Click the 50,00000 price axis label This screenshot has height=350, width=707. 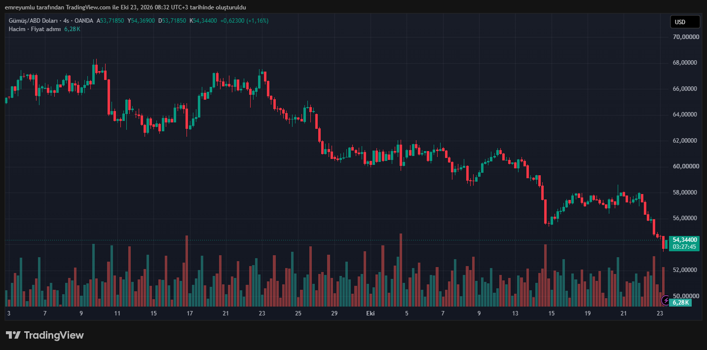[x=686, y=296]
